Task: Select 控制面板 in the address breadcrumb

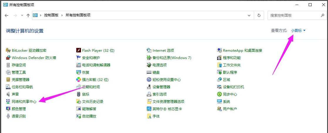Action: pos(51,15)
